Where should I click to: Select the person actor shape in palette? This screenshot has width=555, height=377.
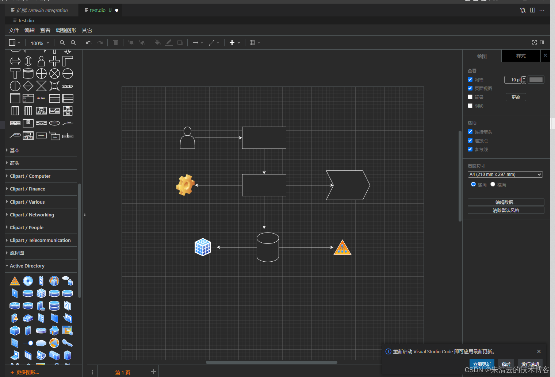pos(41,61)
